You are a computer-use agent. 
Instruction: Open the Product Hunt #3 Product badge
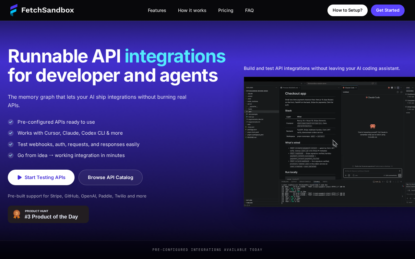click(48, 214)
